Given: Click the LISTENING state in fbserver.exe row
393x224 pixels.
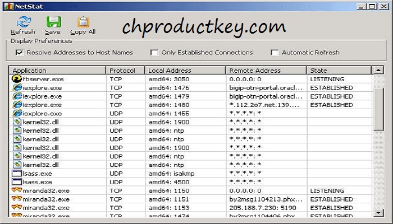Looking at the screenshot, I should point(327,79).
